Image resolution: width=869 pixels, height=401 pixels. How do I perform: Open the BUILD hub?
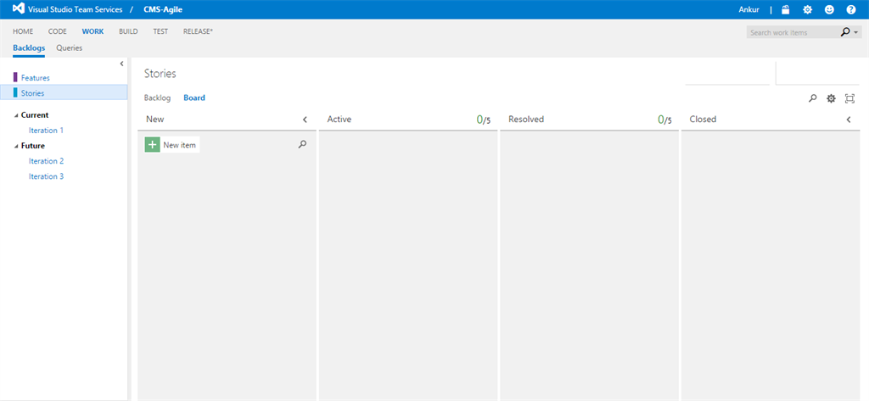[x=129, y=31]
